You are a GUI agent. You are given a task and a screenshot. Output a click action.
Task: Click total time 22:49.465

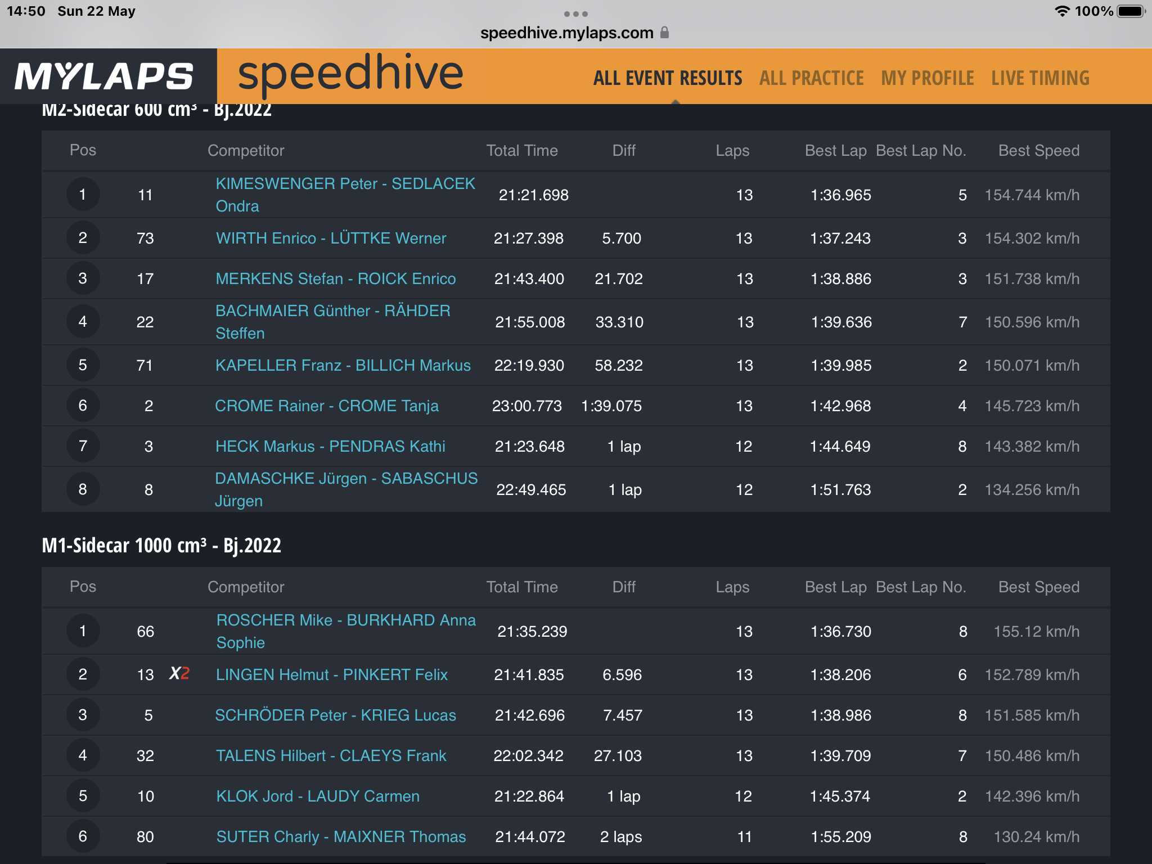531,489
